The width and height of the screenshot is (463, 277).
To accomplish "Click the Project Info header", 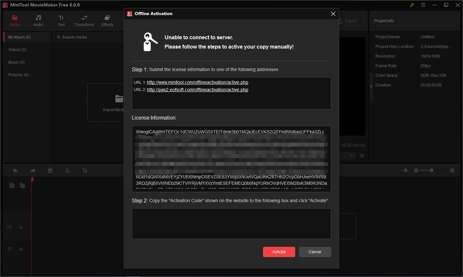I will pyautogui.click(x=384, y=21).
